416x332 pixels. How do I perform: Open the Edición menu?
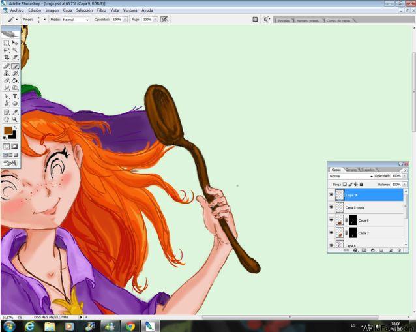[35, 10]
